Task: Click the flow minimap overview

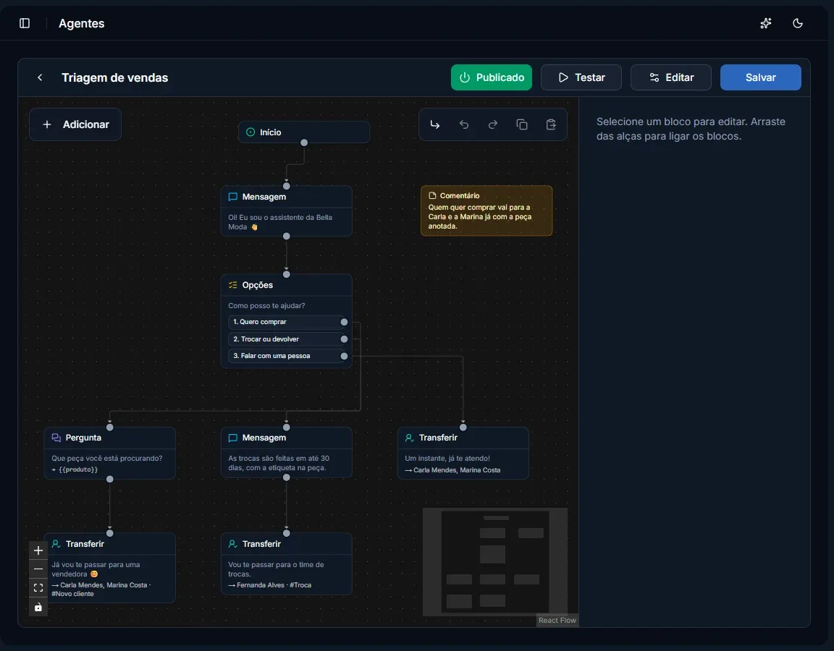Action: click(495, 562)
